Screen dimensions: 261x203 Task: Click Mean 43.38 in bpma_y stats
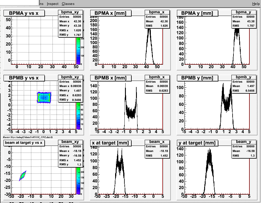coord(244,21)
